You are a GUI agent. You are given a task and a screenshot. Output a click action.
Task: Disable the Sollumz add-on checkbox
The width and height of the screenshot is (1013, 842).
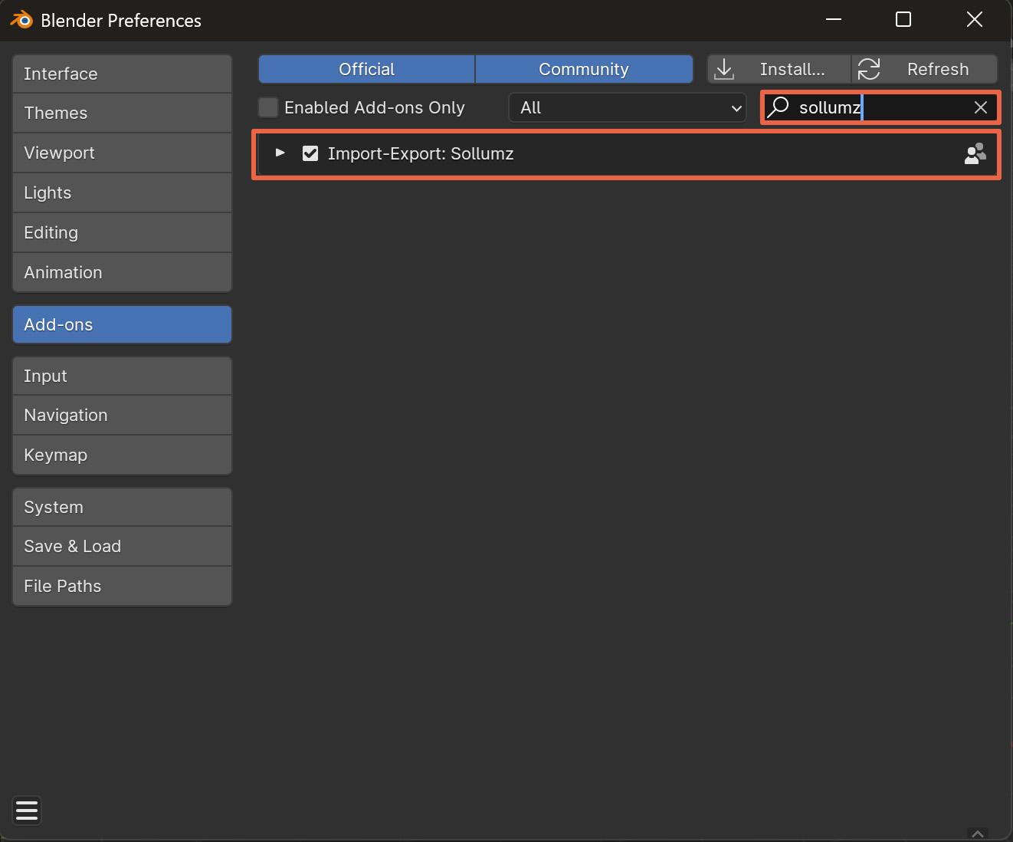click(310, 153)
